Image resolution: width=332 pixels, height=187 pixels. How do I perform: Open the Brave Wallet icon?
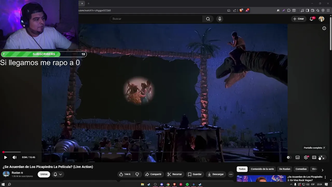[x=313, y=10]
